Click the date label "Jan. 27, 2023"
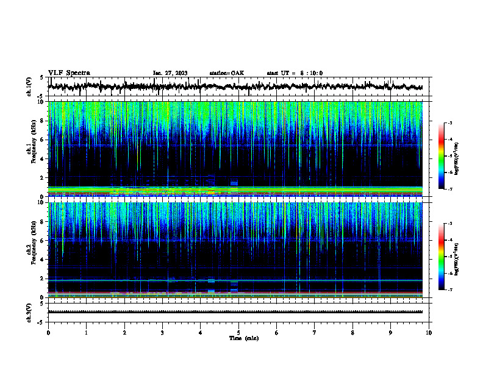Viewport: 483px width, 373px height. pyautogui.click(x=170, y=73)
